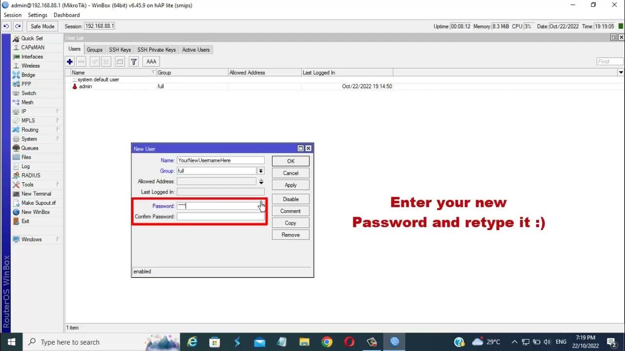The width and height of the screenshot is (625, 351).
Task: Switch to the Groups tab
Action: click(95, 50)
